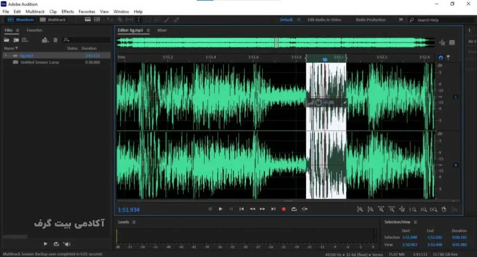This screenshot has width=477, height=257.
Task: Fast forward with the double-arrow button
Action: pos(262,209)
